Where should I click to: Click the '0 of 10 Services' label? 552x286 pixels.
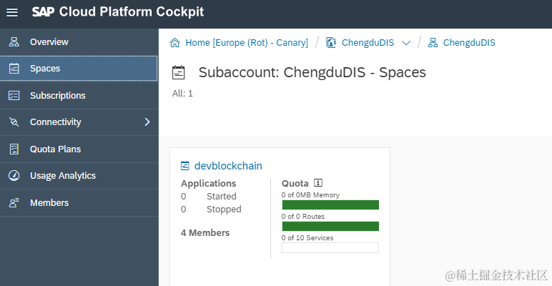pyautogui.click(x=307, y=238)
